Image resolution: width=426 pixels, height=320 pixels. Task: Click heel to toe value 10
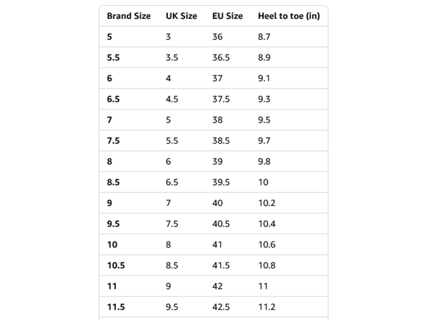click(x=263, y=182)
